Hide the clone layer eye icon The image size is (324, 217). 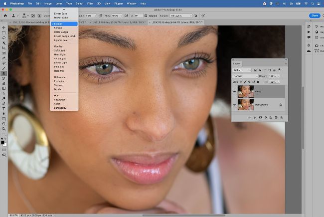pos(235,92)
